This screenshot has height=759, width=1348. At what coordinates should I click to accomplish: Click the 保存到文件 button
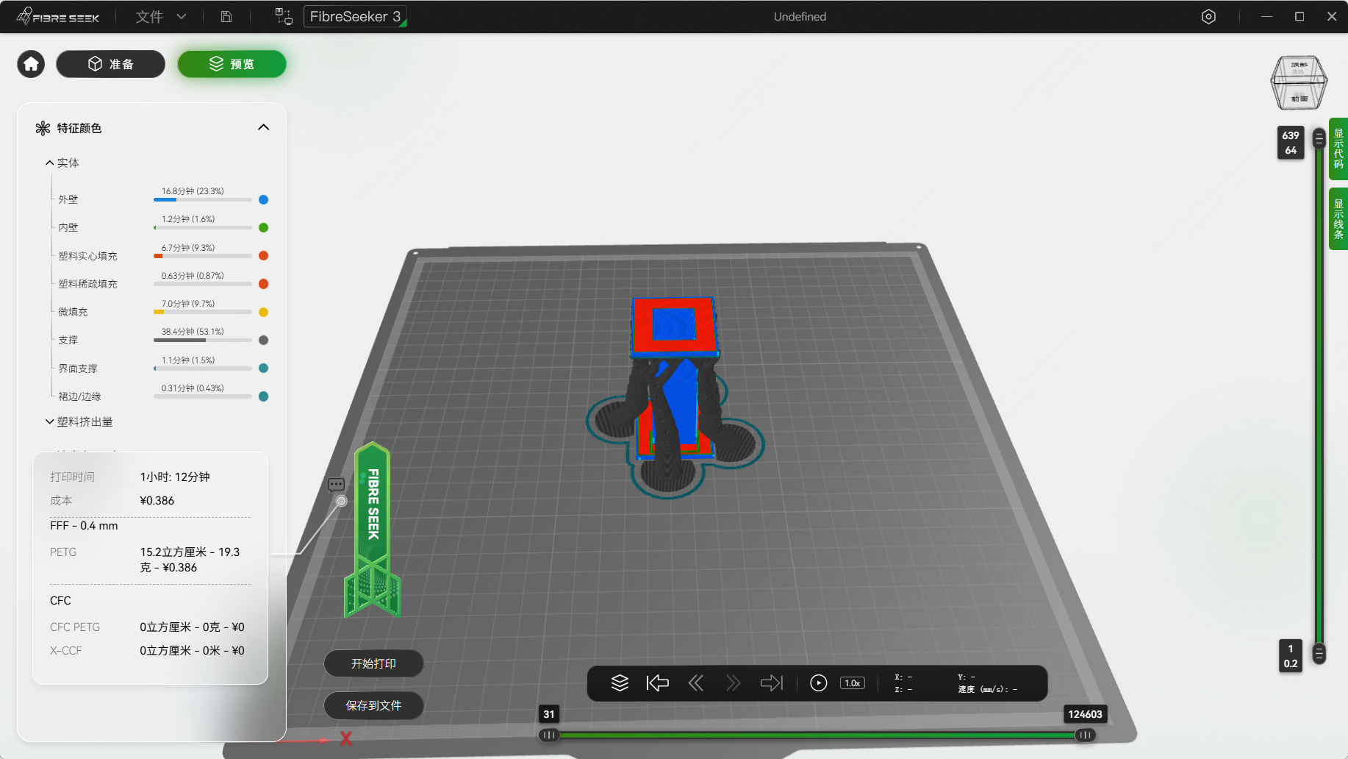pos(373,705)
